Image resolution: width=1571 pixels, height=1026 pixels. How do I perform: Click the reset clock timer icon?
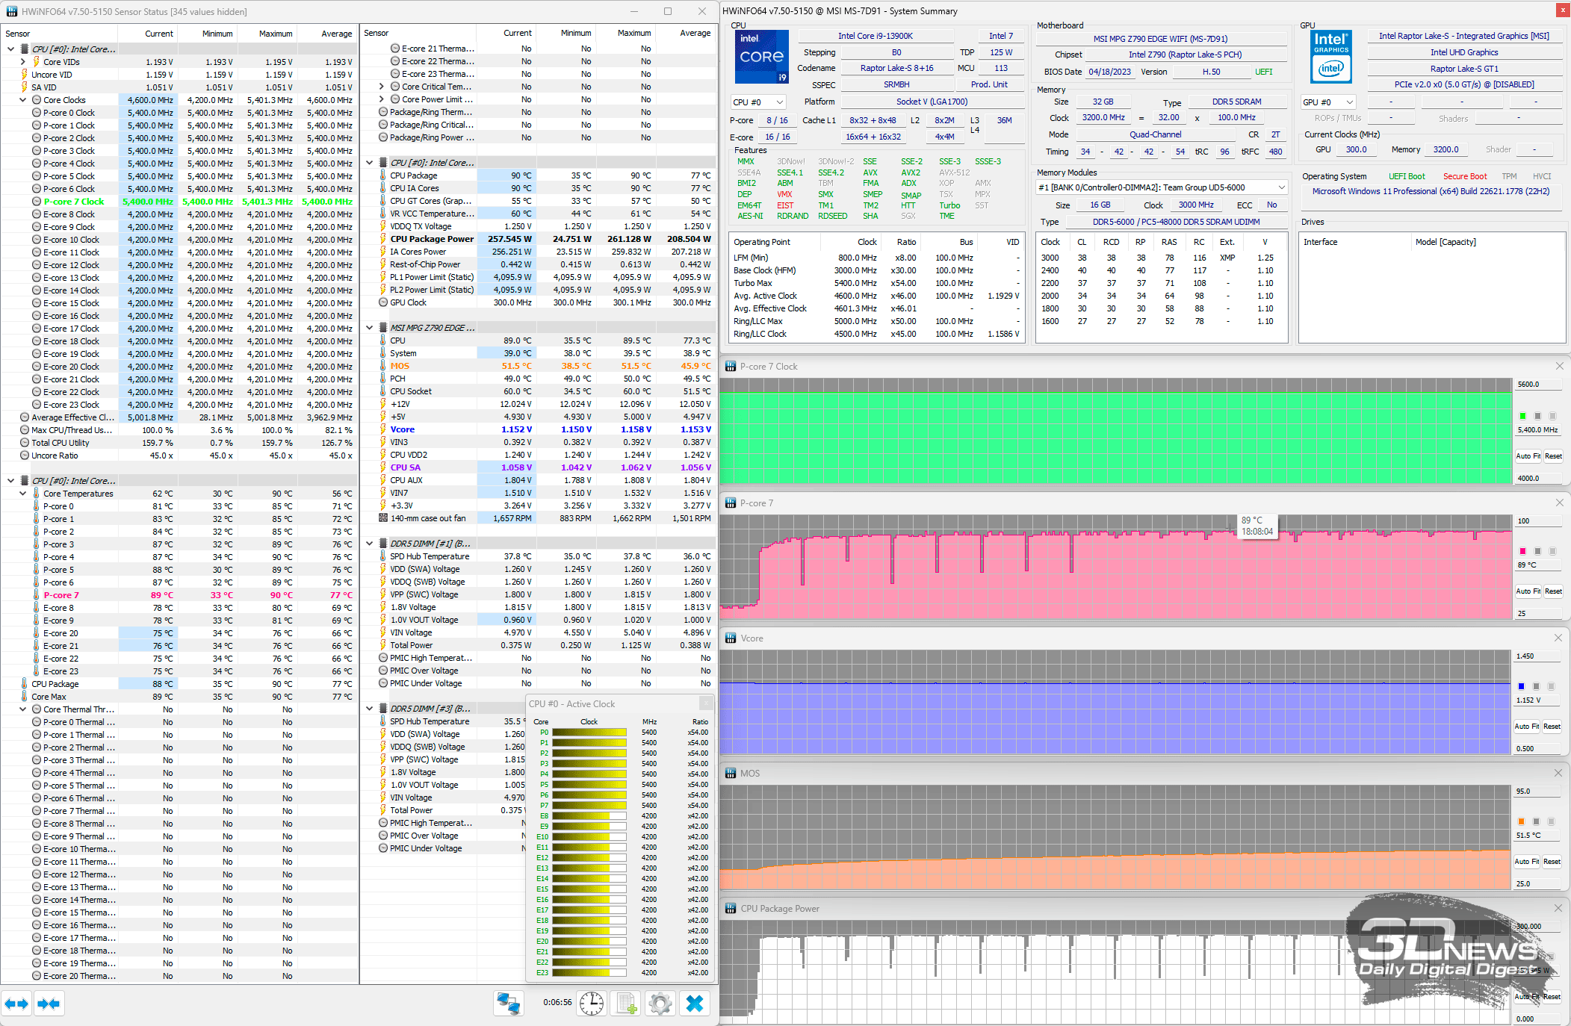(x=592, y=1004)
